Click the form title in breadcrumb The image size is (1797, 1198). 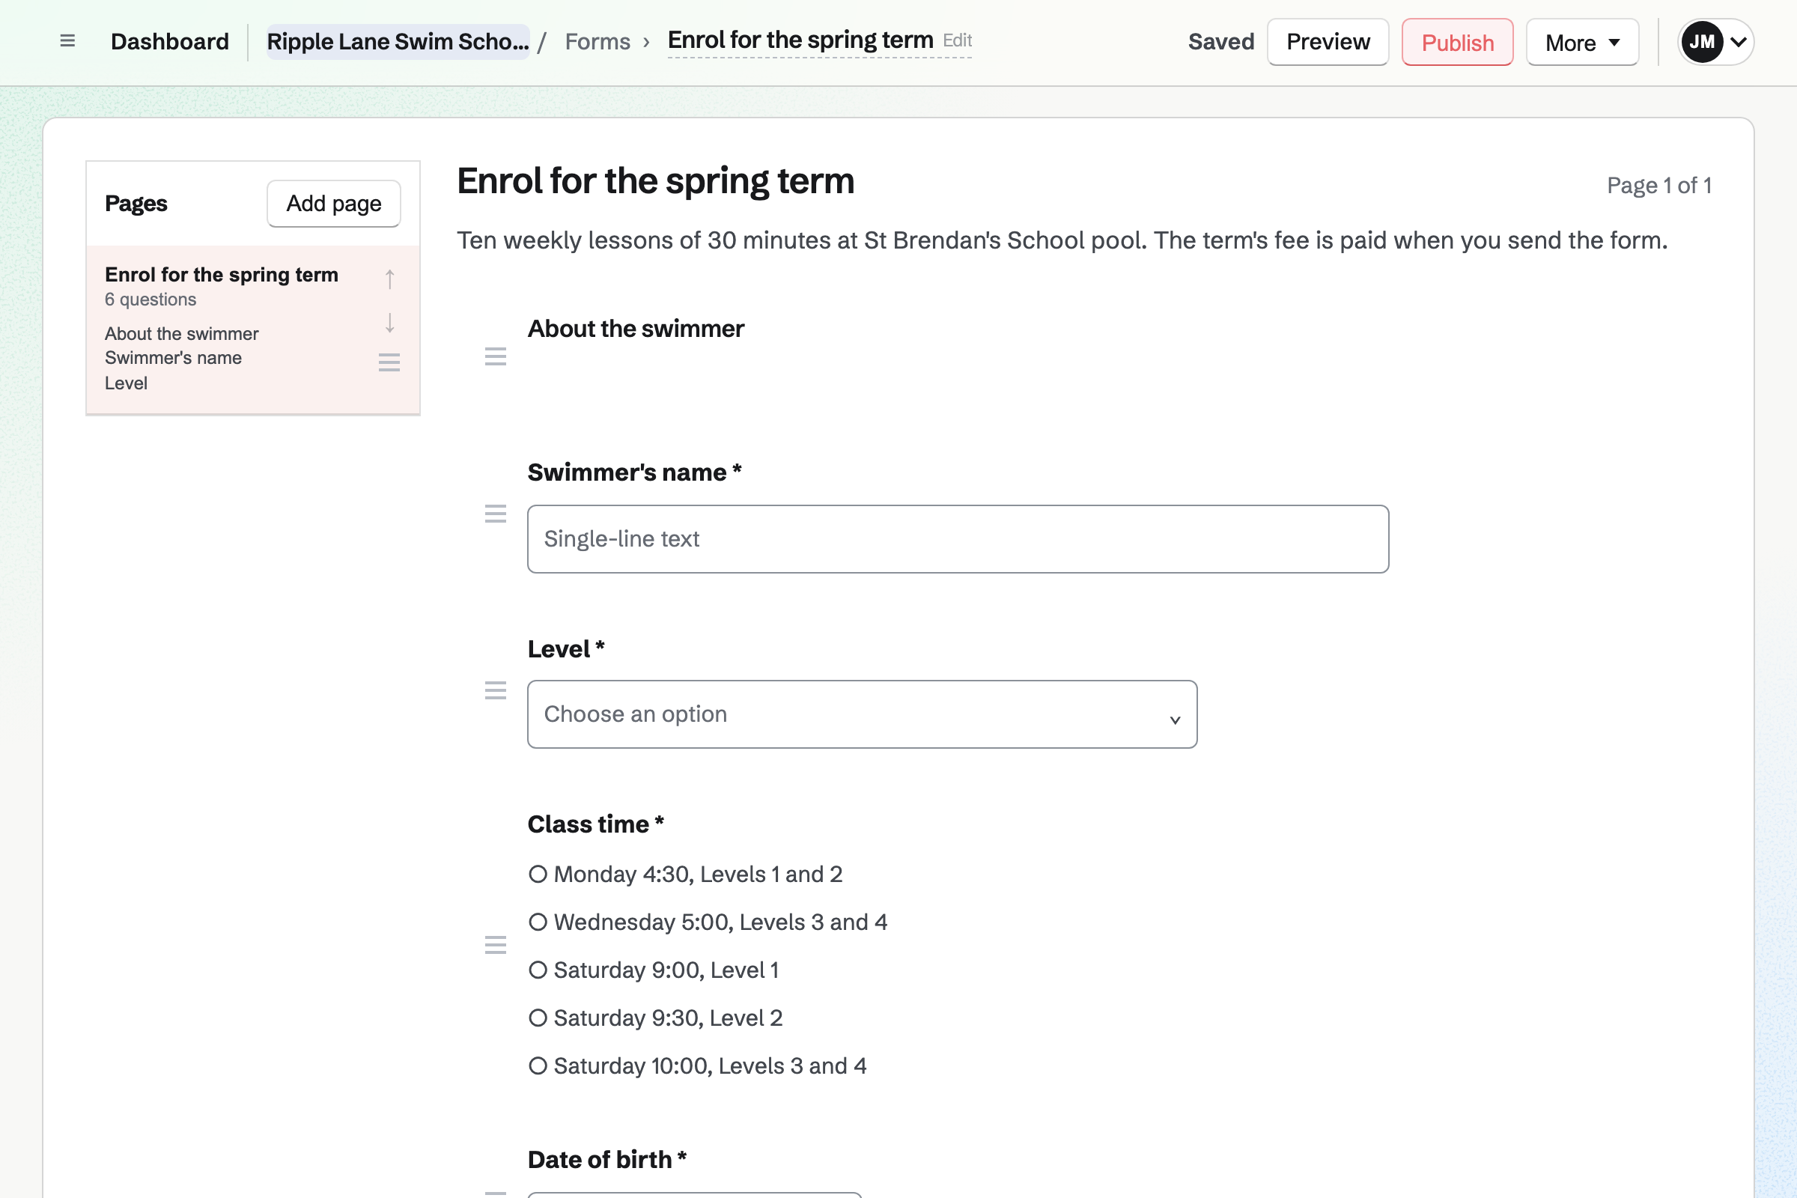(x=800, y=40)
